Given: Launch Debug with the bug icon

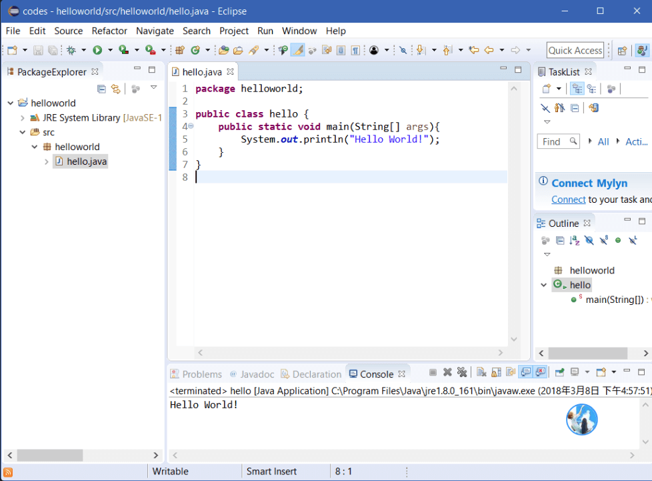Looking at the screenshot, I should [71, 50].
